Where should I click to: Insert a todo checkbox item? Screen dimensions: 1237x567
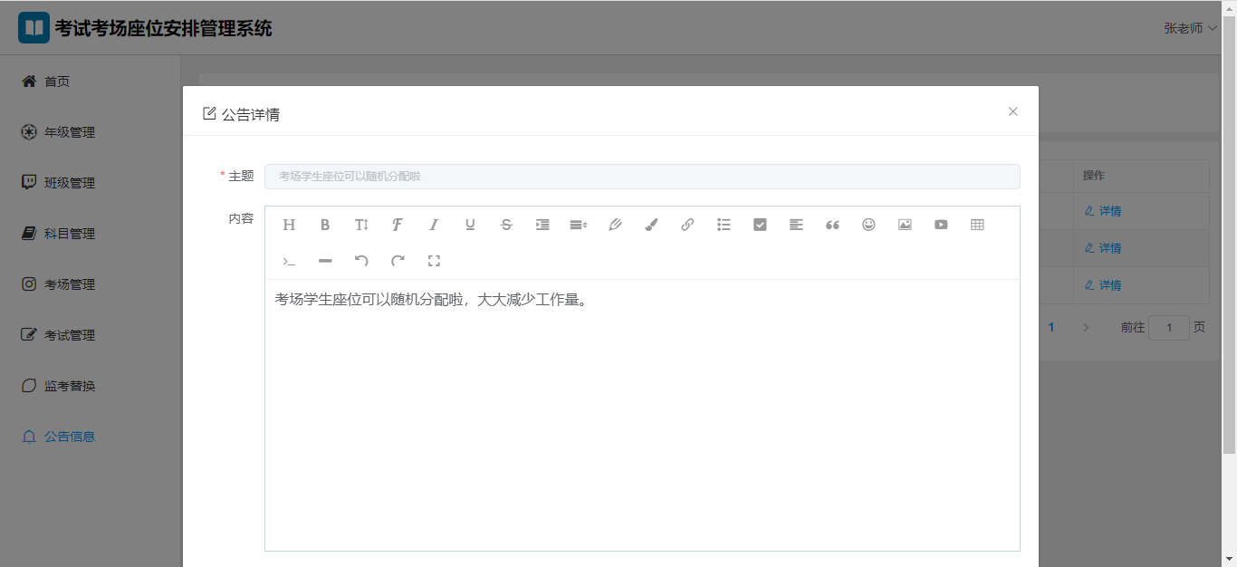[760, 225]
